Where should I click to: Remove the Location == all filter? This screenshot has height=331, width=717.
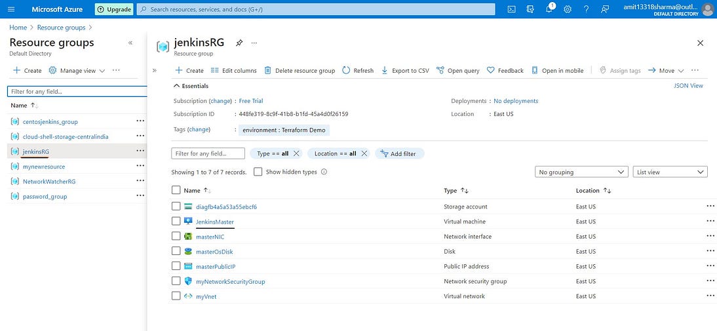tap(364, 153)
